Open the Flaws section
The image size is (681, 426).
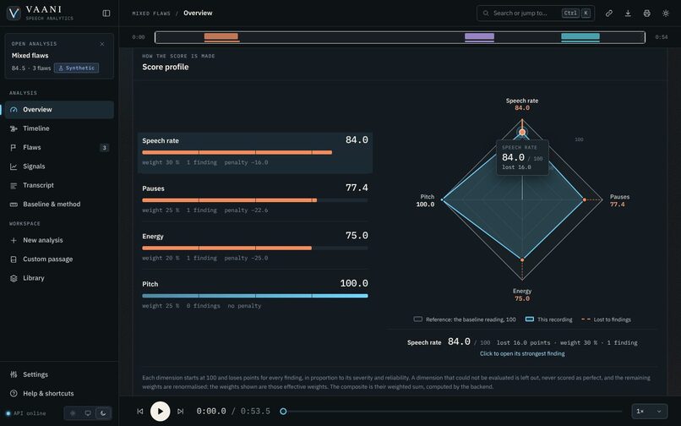(59, 147)
